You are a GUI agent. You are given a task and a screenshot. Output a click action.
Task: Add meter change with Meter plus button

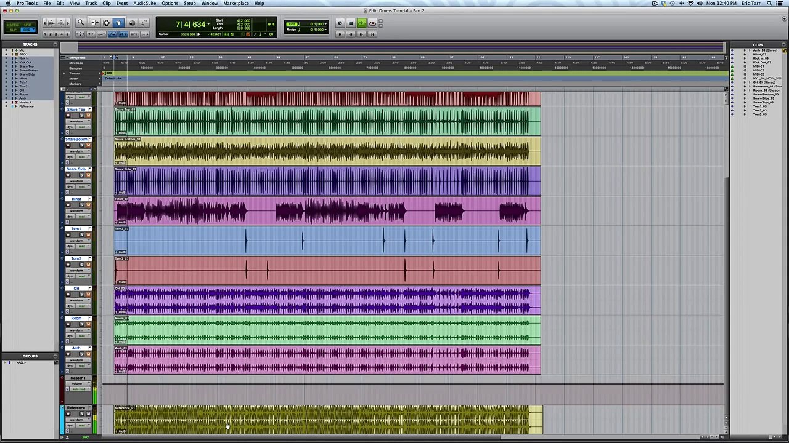pos(100,78)
